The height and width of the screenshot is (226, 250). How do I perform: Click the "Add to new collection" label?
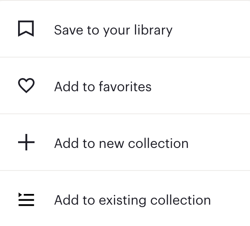tap(121, 143)
